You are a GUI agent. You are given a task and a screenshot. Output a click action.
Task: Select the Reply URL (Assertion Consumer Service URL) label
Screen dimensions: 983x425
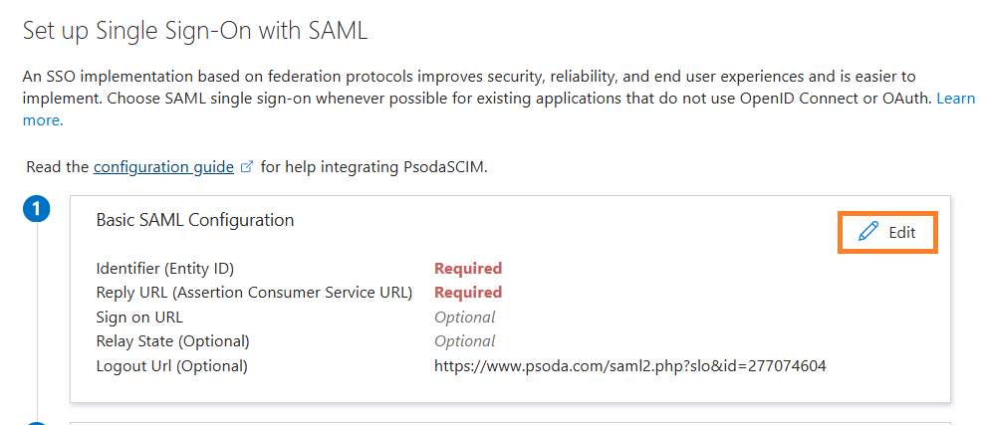point(254,293)
